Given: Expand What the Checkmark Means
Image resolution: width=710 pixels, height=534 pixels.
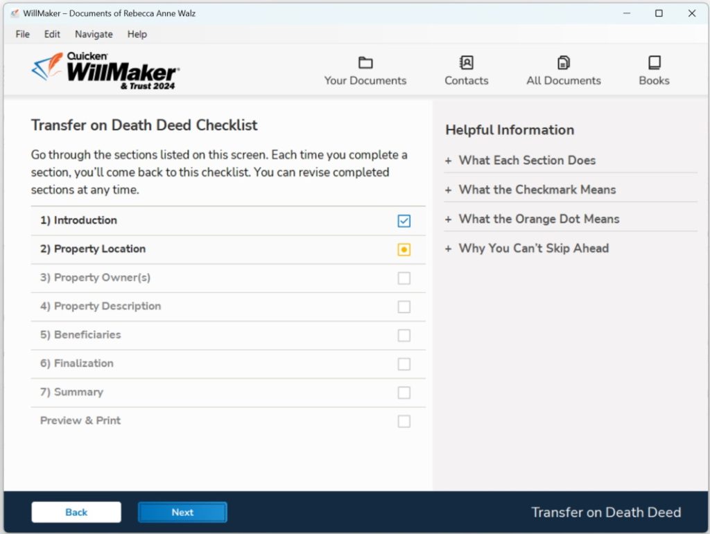Looking at the screenshot, I should point(539,189).
